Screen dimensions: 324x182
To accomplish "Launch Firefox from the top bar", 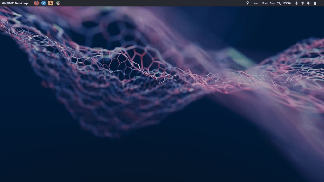I will [36, 3].
